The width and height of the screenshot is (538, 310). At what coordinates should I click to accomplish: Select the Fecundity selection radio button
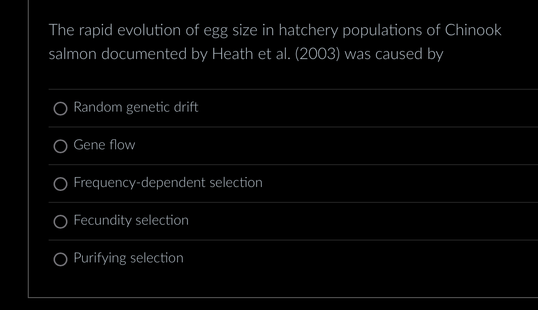(x=60, y=222)
